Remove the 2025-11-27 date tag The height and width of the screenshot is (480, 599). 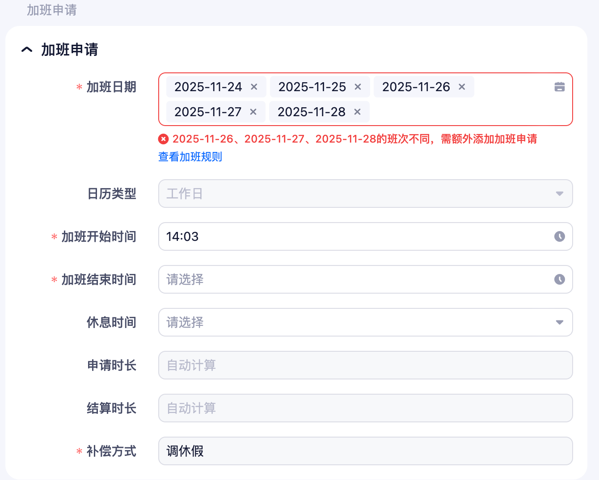[x=253, y=112]
